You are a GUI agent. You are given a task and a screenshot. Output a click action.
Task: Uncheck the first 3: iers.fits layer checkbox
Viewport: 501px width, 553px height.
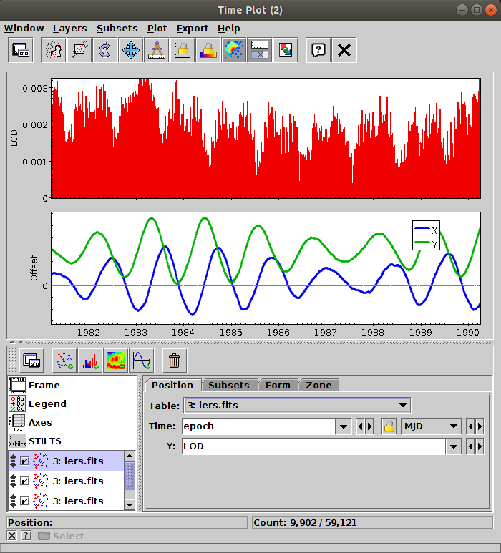coord(25,461)
